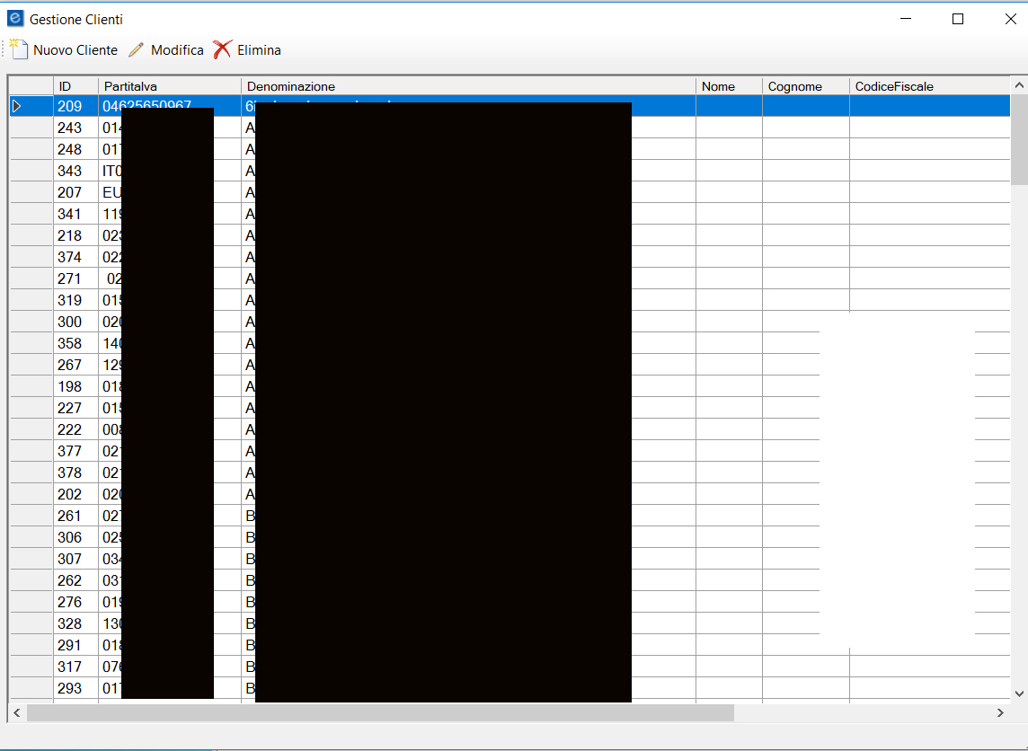This screenshot has height=751, width=1028.
Task: Select the row with ID 209
Action: (510, 106)
